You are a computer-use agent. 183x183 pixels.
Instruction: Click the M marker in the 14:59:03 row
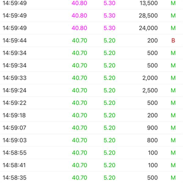(x=173, y=141)
